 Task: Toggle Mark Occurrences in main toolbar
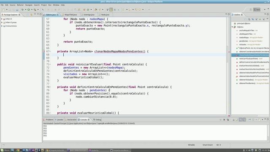click(x=111, y=10)
